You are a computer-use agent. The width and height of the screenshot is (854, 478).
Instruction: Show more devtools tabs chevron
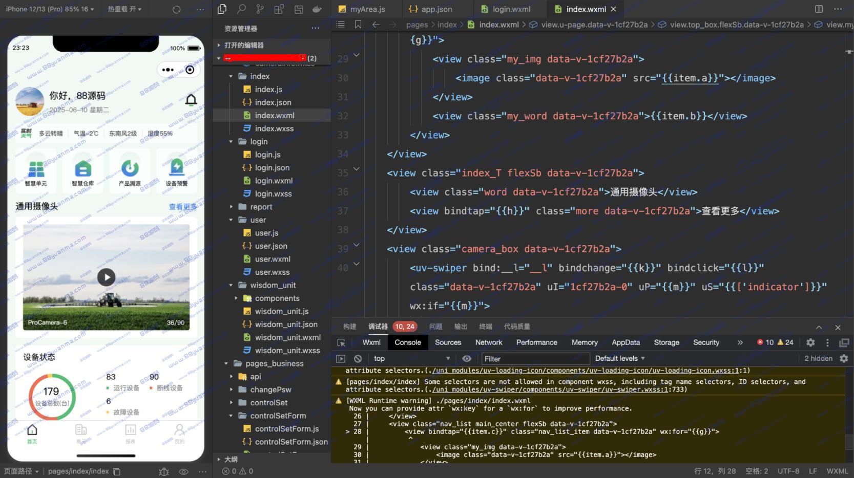pyautogui.click(x=740, y=342)
